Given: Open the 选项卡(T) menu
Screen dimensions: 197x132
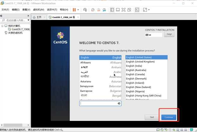Looking at the screenshot, I should [52, 10].
